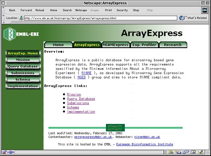
Task: Open the Schema link in list
Action: (73, 107)
